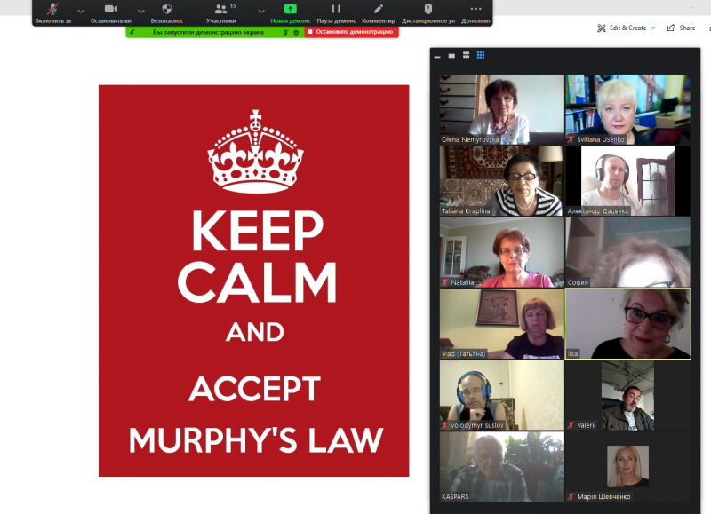
Task: Click the muted mic icon beside volodymyr suslov
Action: tap(445, 425)
